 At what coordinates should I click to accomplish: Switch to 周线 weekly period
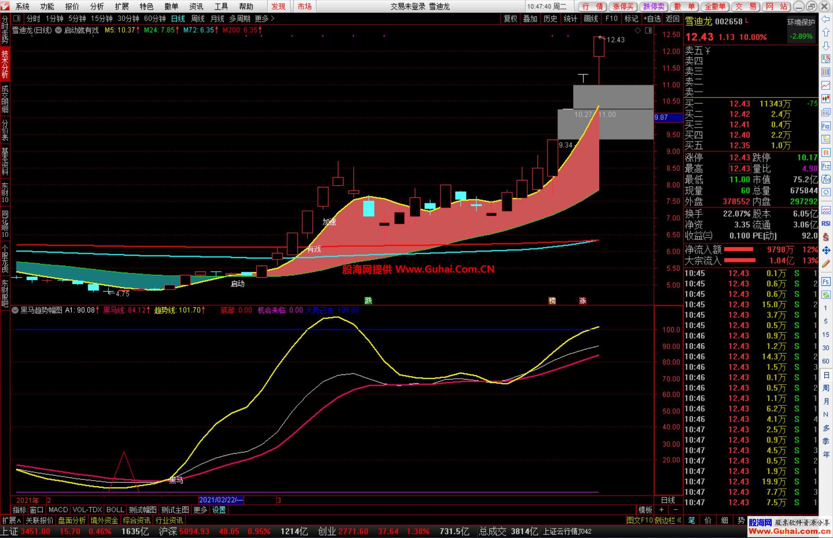coord(198,19)
